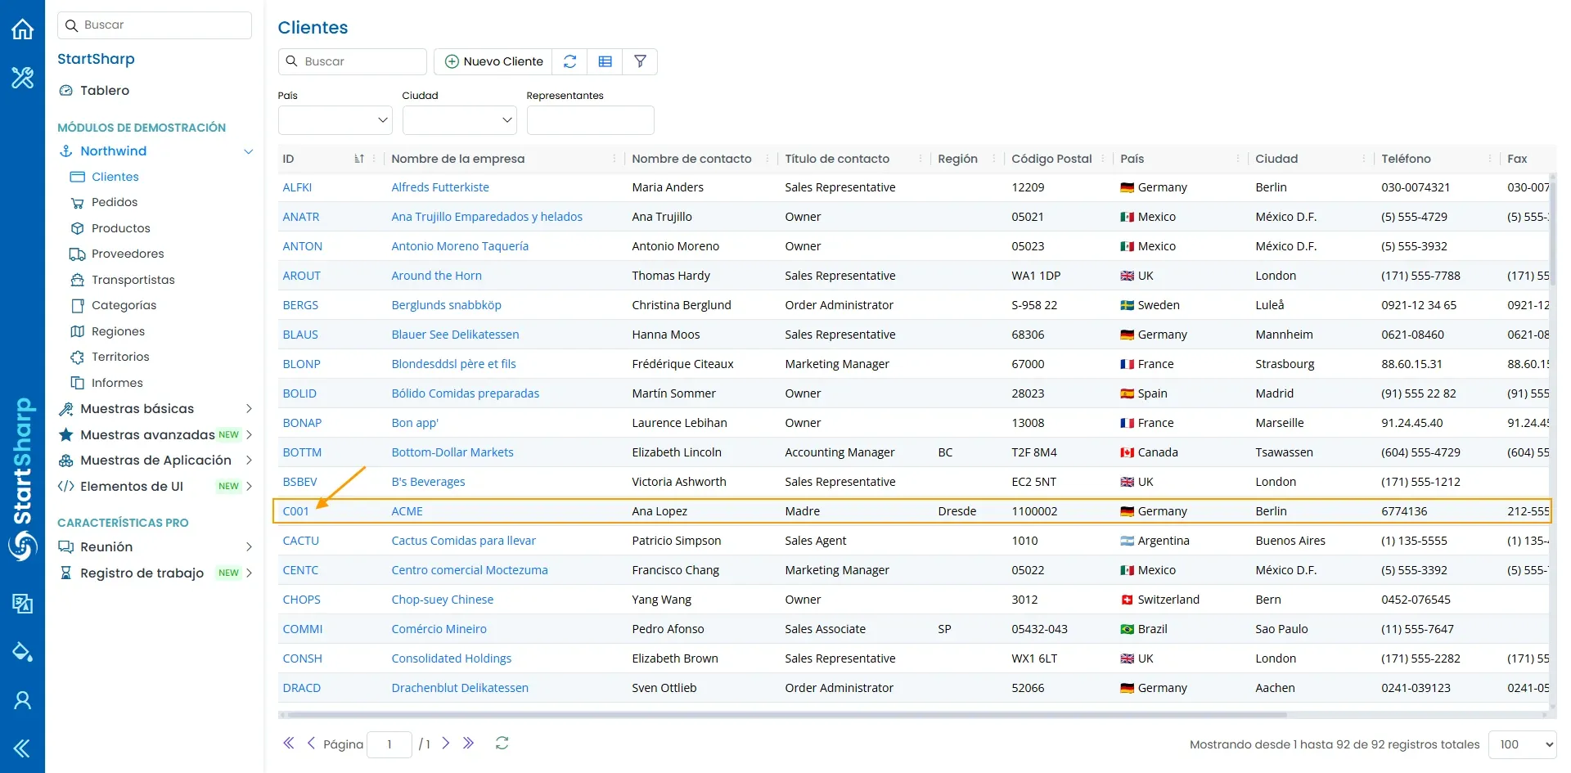
Task: Open company link Bottom-Dollar Markets
Action: tap(452, 452)
